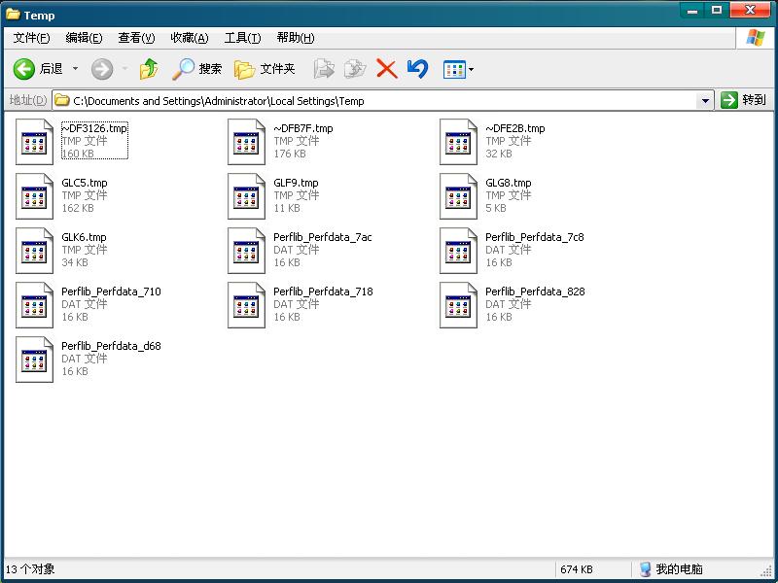Click the GLF9.tmp file name text

click(x=296, y=183)
